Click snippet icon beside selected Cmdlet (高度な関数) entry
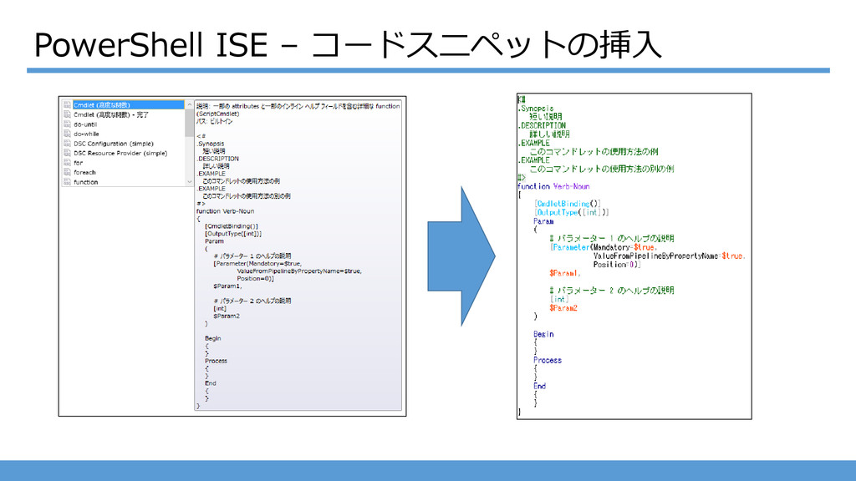The height and width of the screenshot is (481, 856). pyautogui.click(x=67, y=104)
